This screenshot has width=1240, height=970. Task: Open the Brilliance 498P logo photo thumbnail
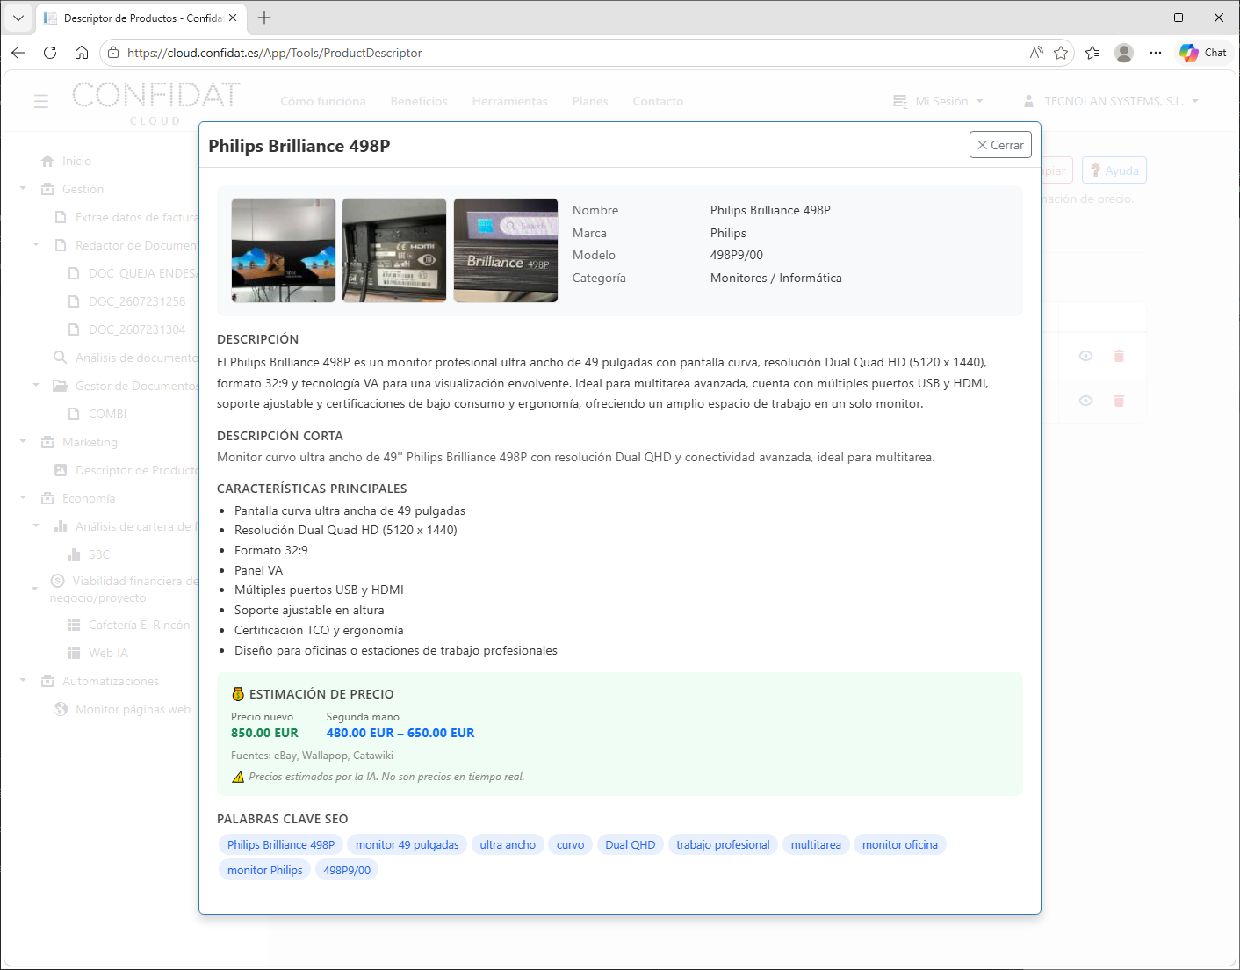(506, 250)
